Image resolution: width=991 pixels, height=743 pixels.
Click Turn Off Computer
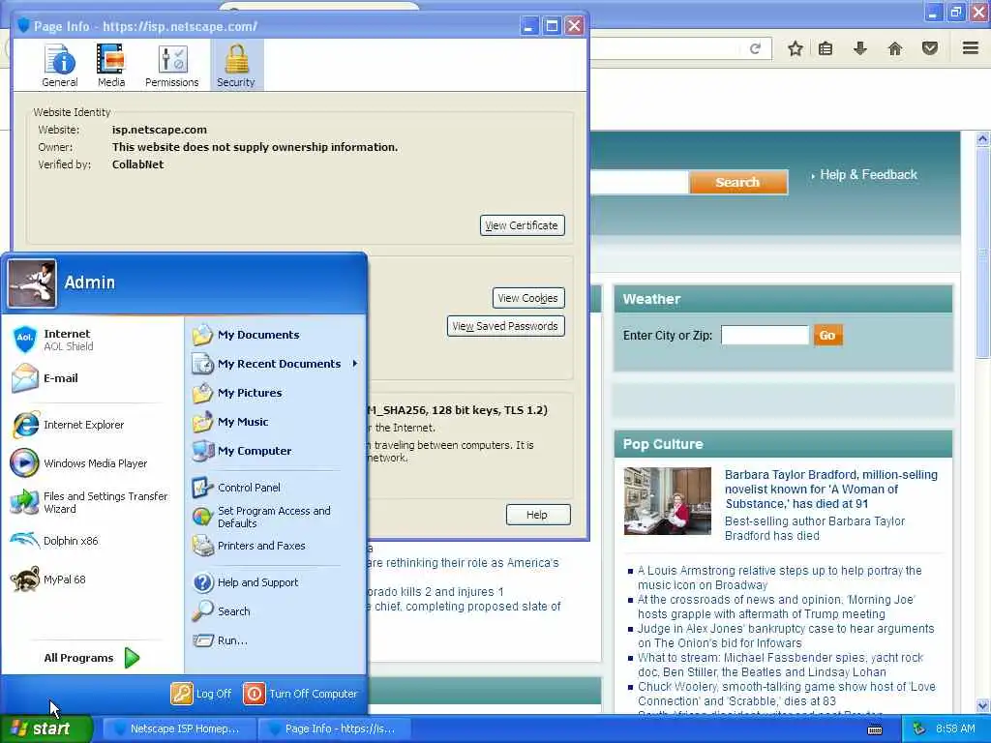301,694
